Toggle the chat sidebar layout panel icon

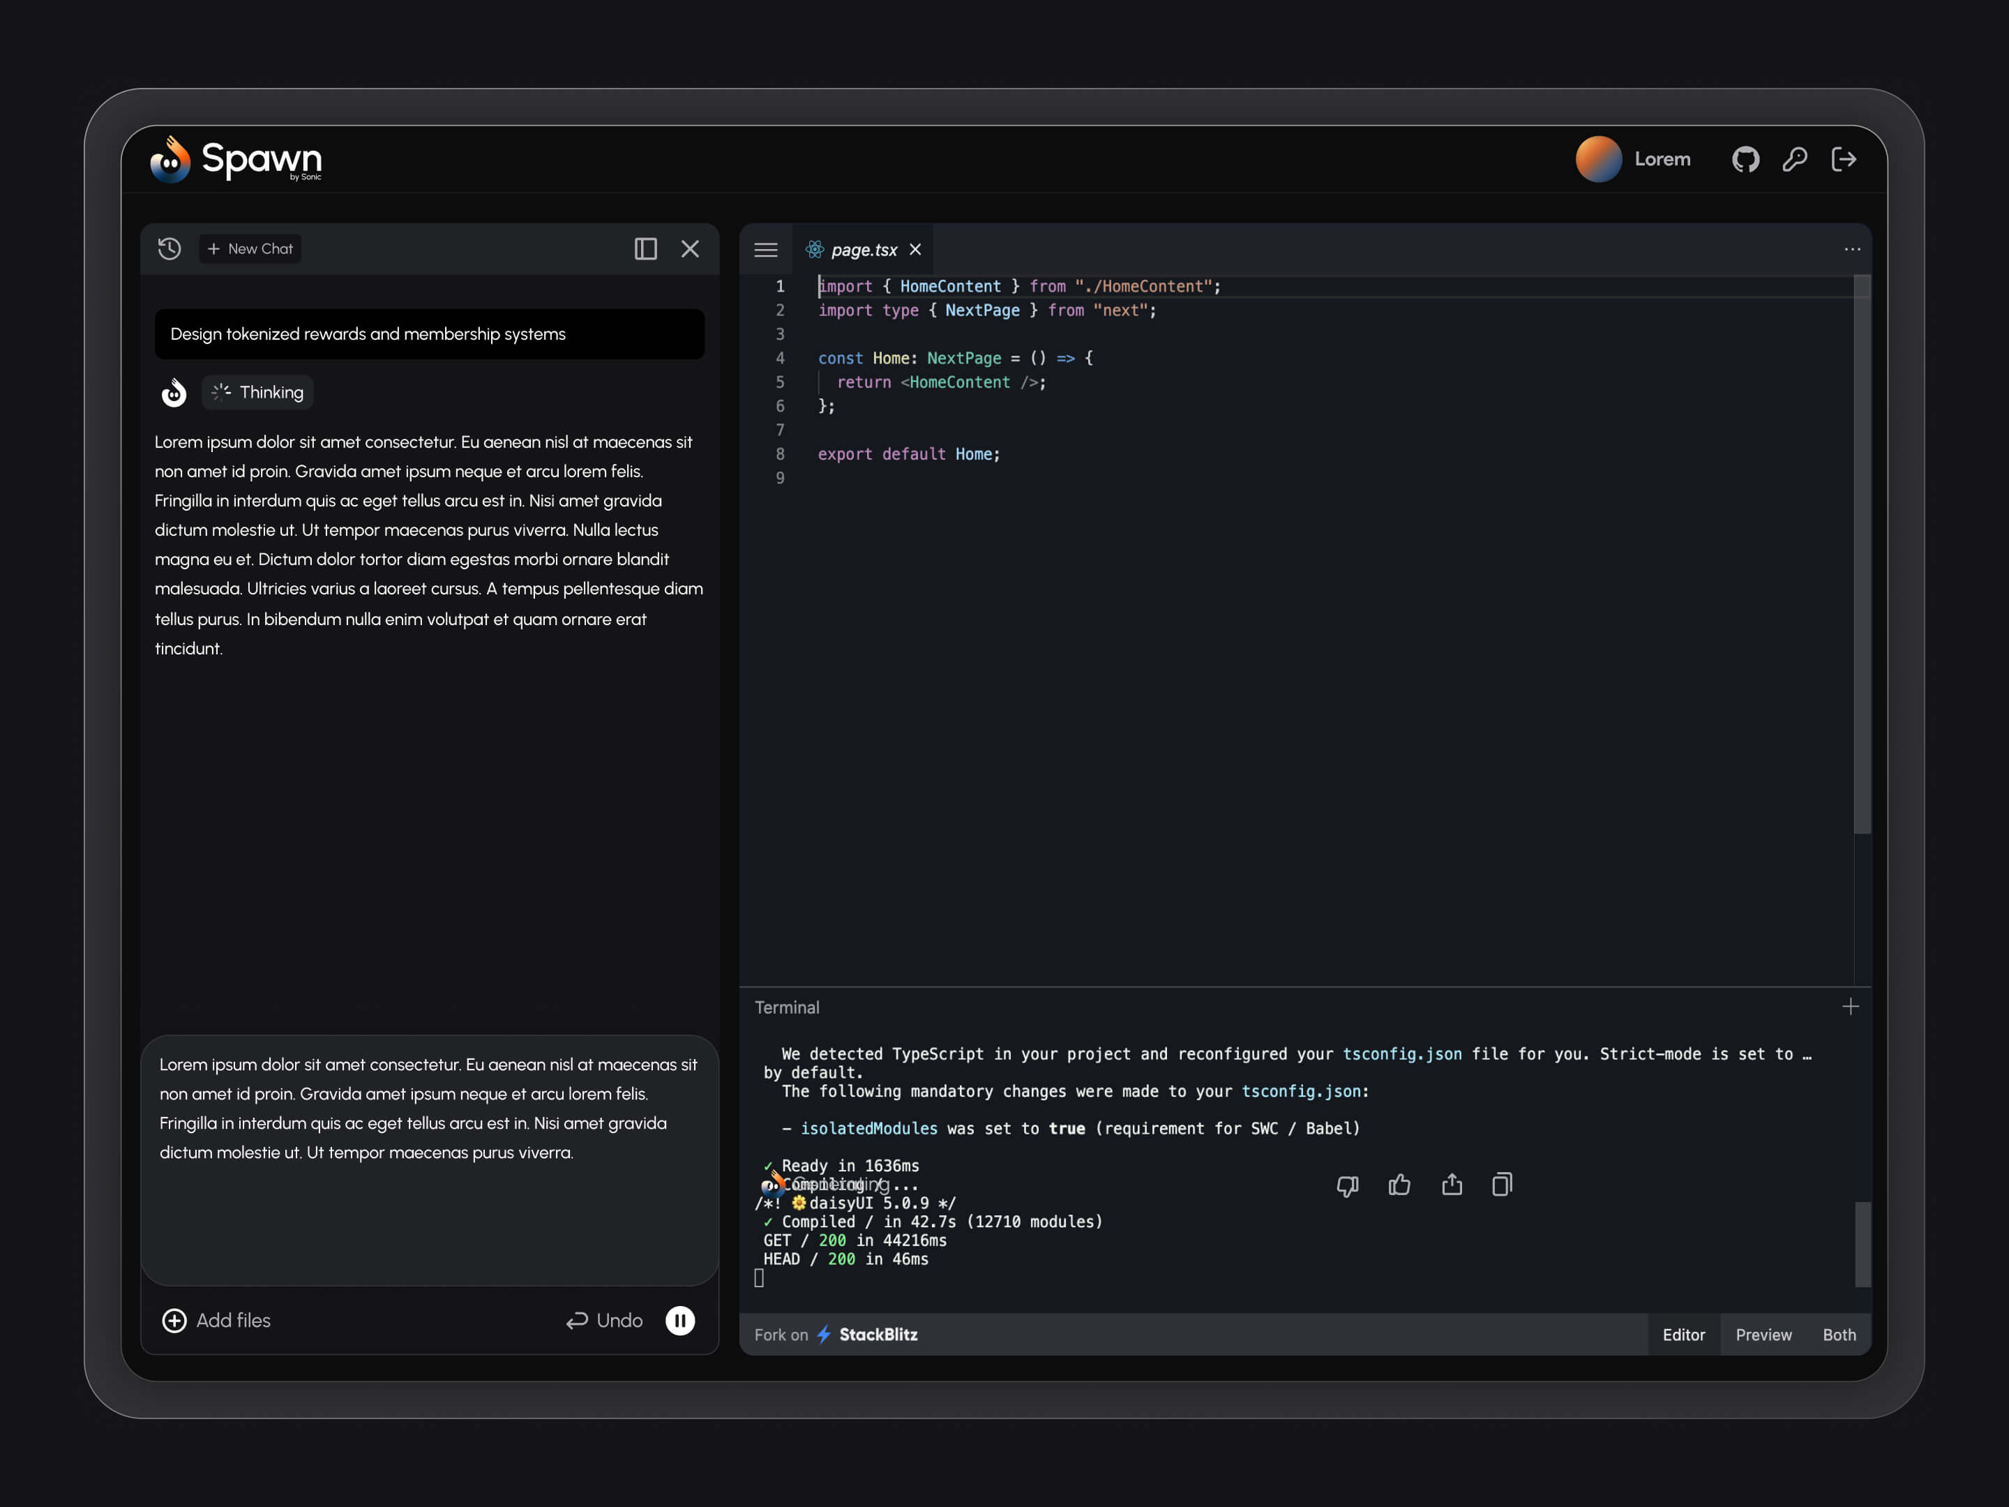pos(645,249)
